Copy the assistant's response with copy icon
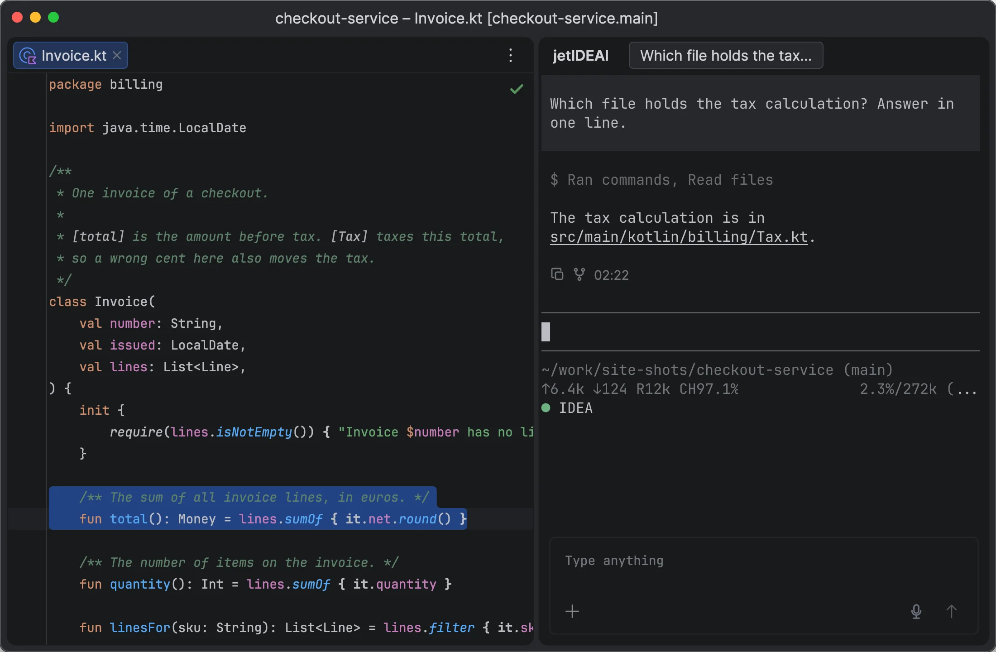Image resolution: width=996 pixels, height=652 pixels. [557, 274]
